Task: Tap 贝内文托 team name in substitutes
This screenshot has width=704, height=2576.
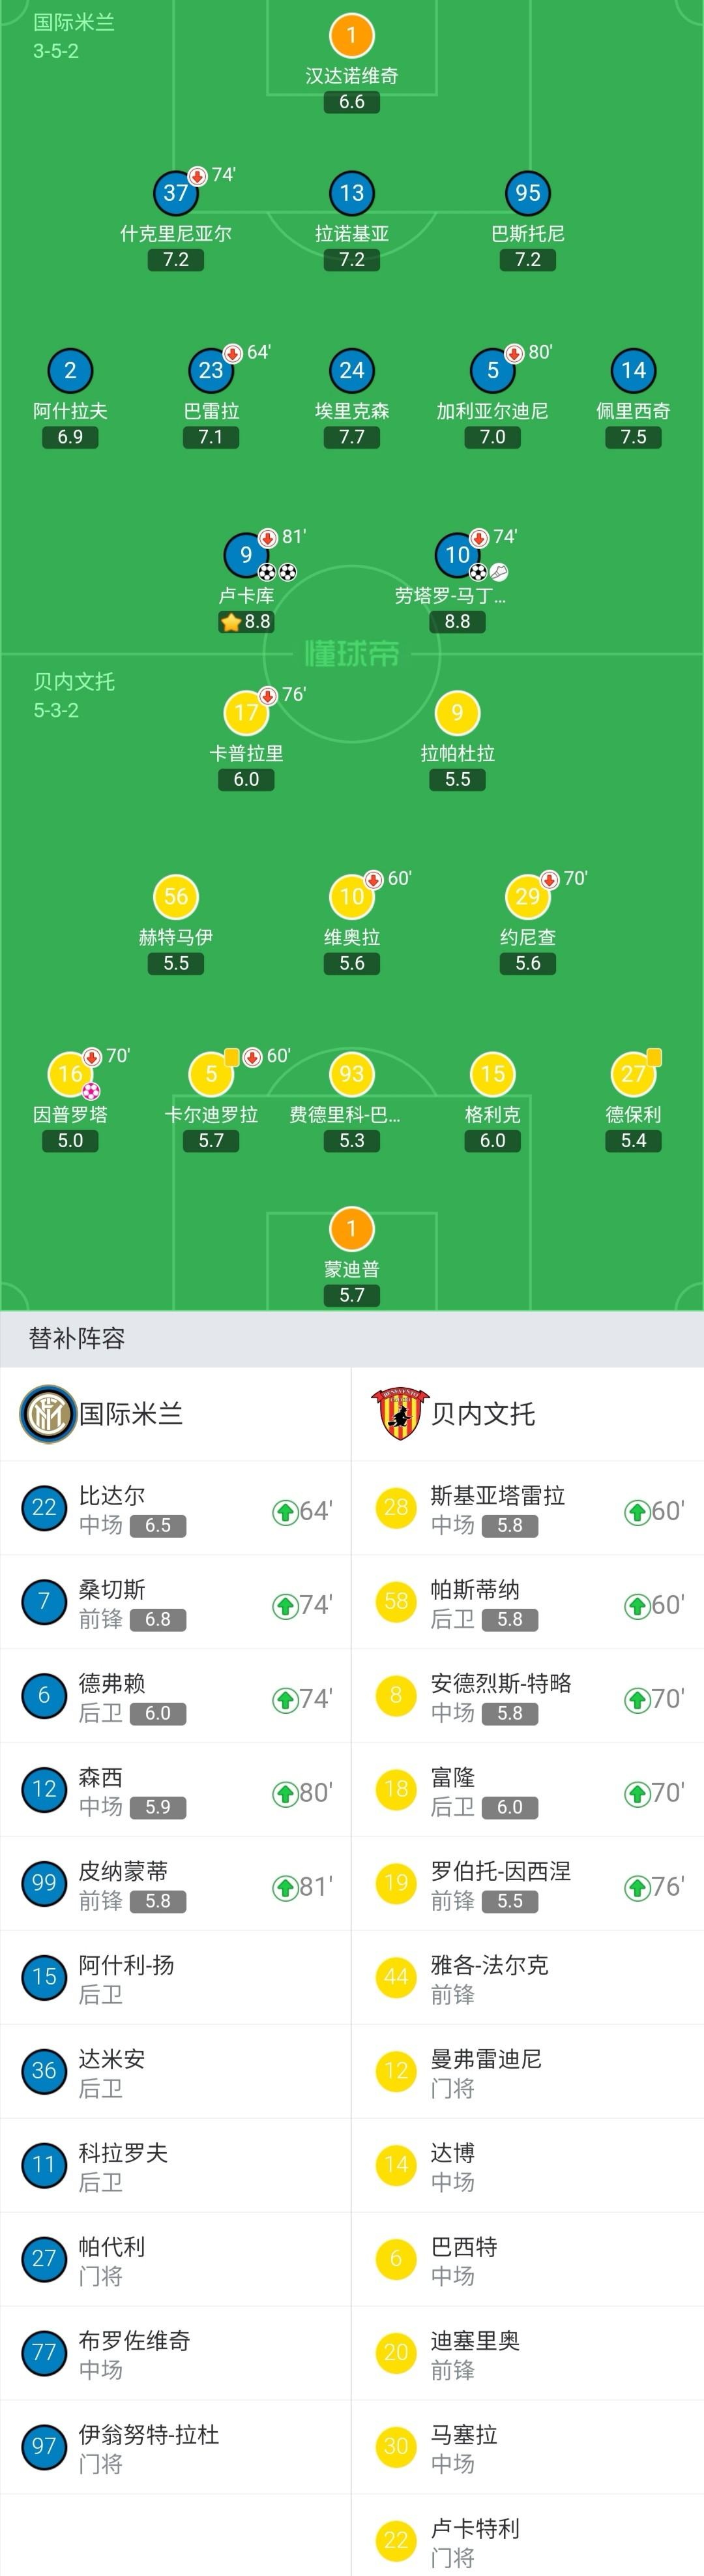Action: (x=483, y=1414)
